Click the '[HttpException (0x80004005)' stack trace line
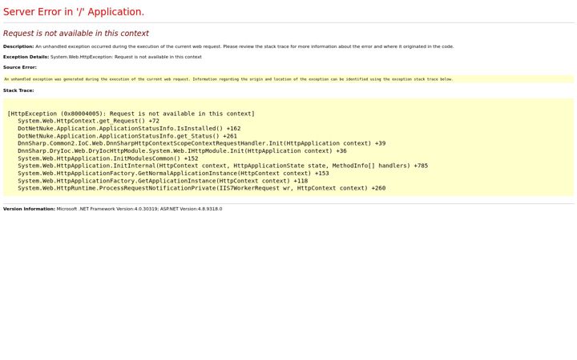577x360 pixels. tap(131, 114)
